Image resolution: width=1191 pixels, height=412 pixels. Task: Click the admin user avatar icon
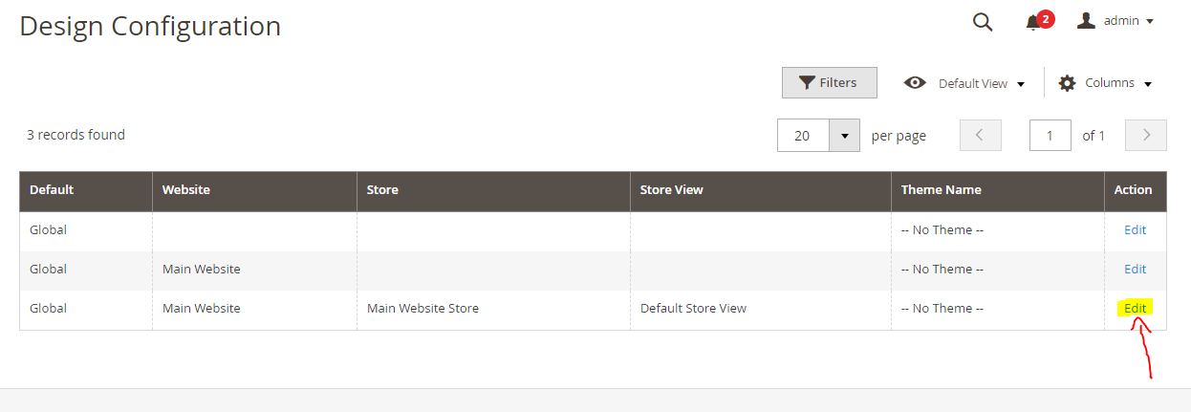click(1086, 21)
